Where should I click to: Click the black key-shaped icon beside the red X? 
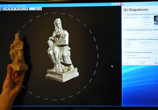click(x=37, y=9)
